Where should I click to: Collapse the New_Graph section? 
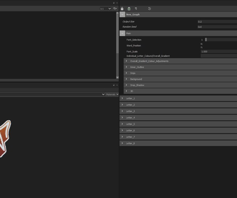click(122, 15)
